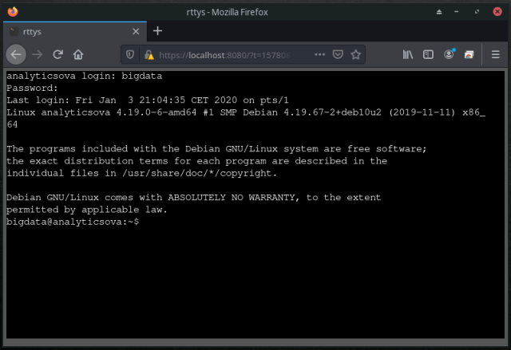Click the '/usr/share/doc/*/copyright' text

[197, 173]
